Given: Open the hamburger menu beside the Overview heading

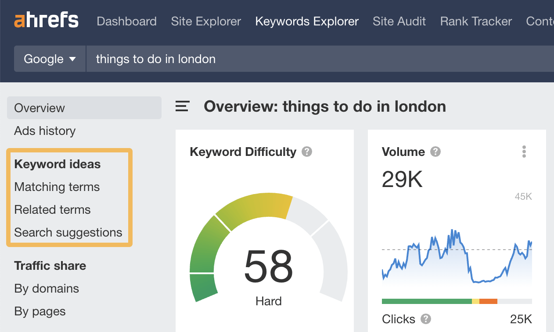Looking at the screenshot, I should [x=182, y=106].
